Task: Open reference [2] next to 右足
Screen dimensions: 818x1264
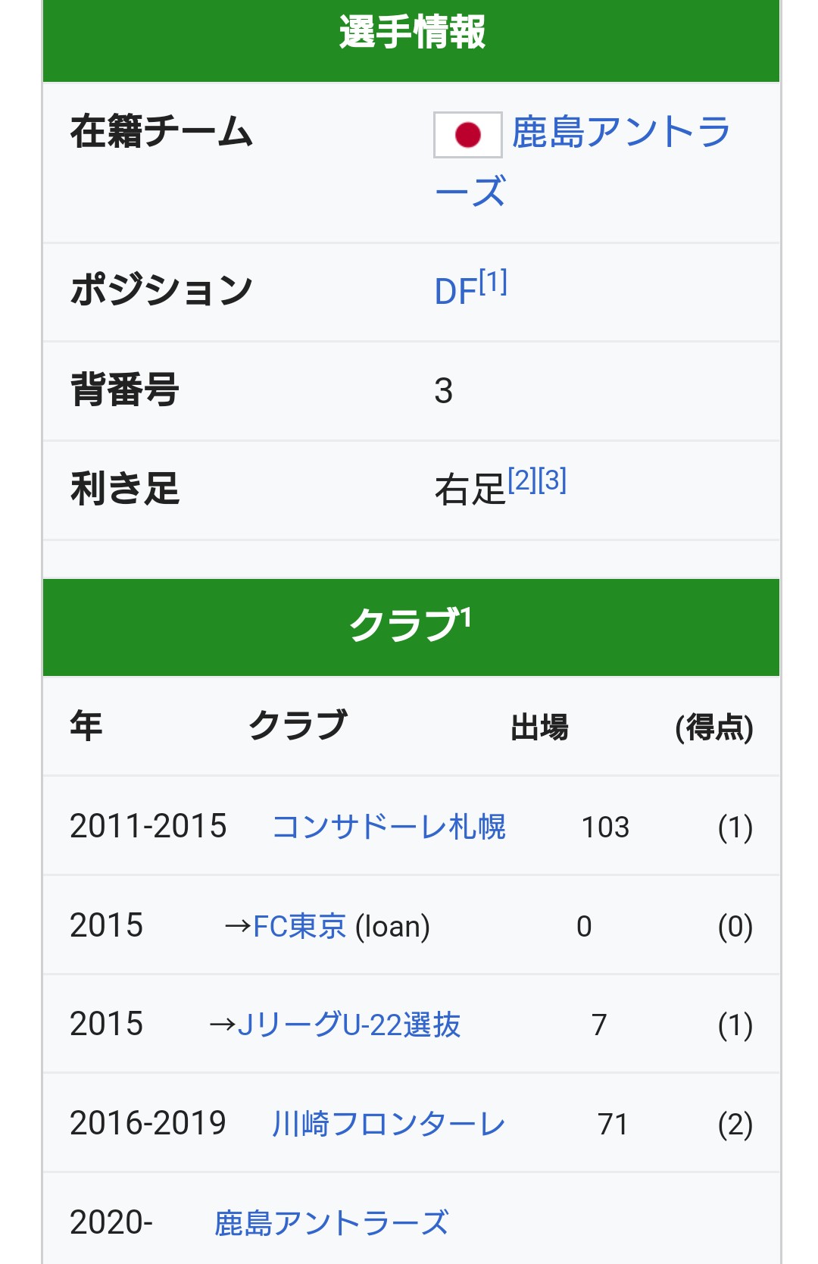Action: 522,480
